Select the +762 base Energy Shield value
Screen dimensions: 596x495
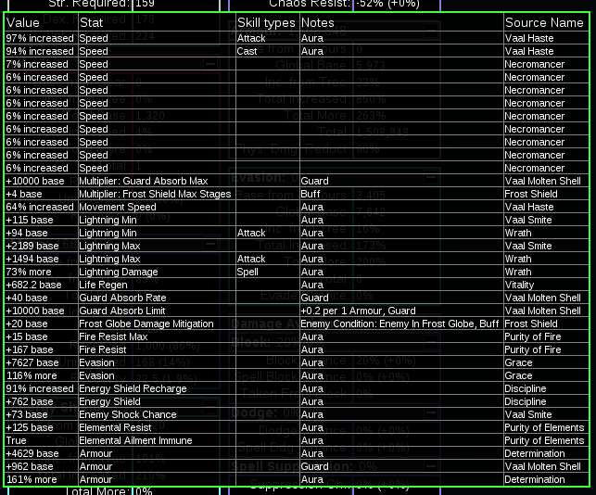[x=30, y=401]
